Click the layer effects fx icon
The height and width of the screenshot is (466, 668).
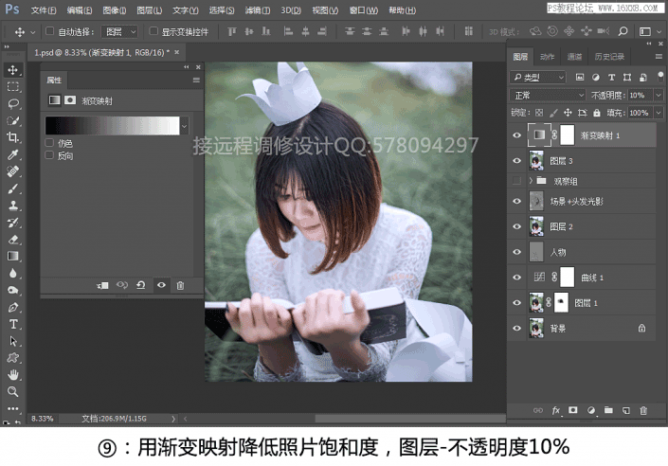pos(556,410)
